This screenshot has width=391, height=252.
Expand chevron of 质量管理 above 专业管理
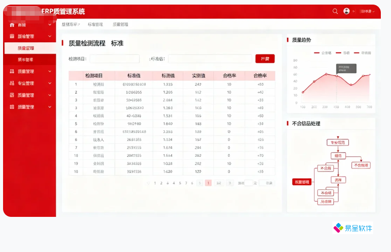click(50, 71)
